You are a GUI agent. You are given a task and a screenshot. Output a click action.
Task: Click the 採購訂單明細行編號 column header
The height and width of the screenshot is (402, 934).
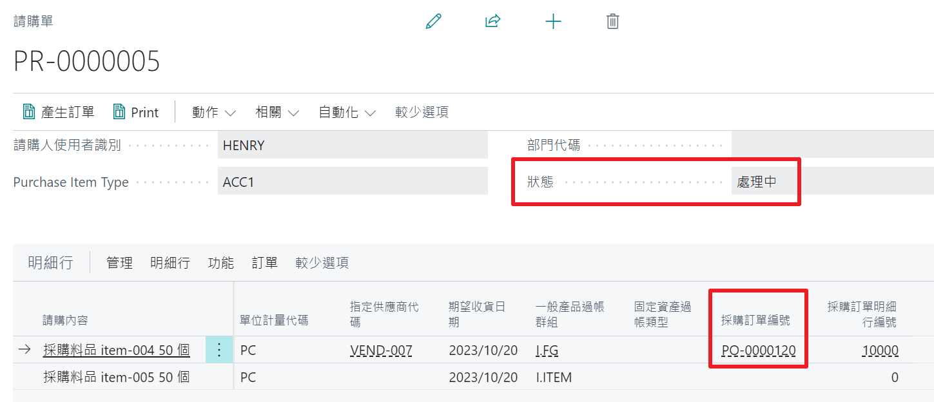[862, 314]
